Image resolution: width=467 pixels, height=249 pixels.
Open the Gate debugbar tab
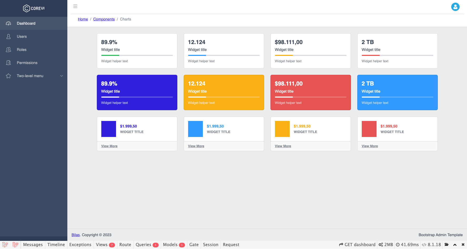click(x=194, y=245)
